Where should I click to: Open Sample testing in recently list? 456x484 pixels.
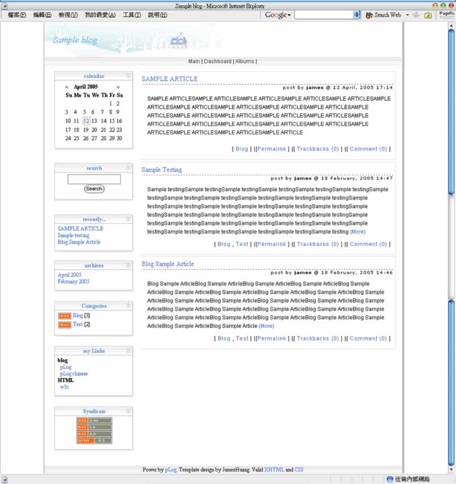pos(73,236)
